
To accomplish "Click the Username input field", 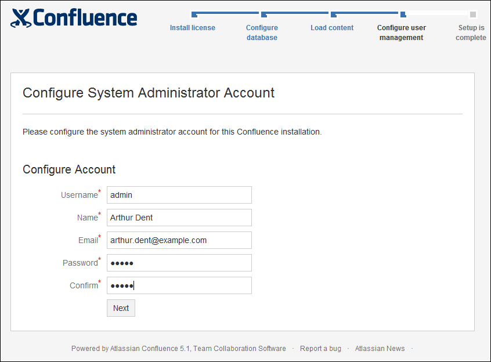I will (x=179, y=195).
